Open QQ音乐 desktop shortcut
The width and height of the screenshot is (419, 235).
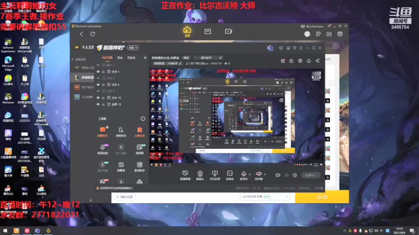(x=8, y=80)
